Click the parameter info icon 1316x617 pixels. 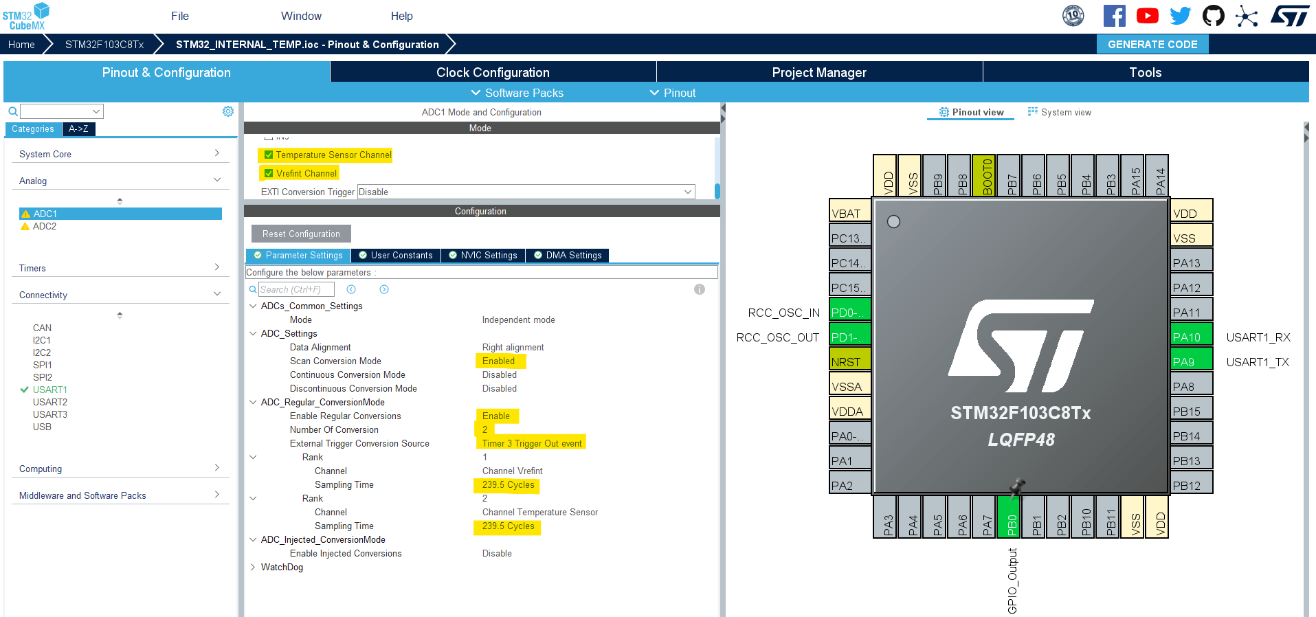pos(700,289)
